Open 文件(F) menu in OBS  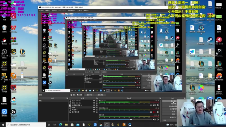pos(41,10)
